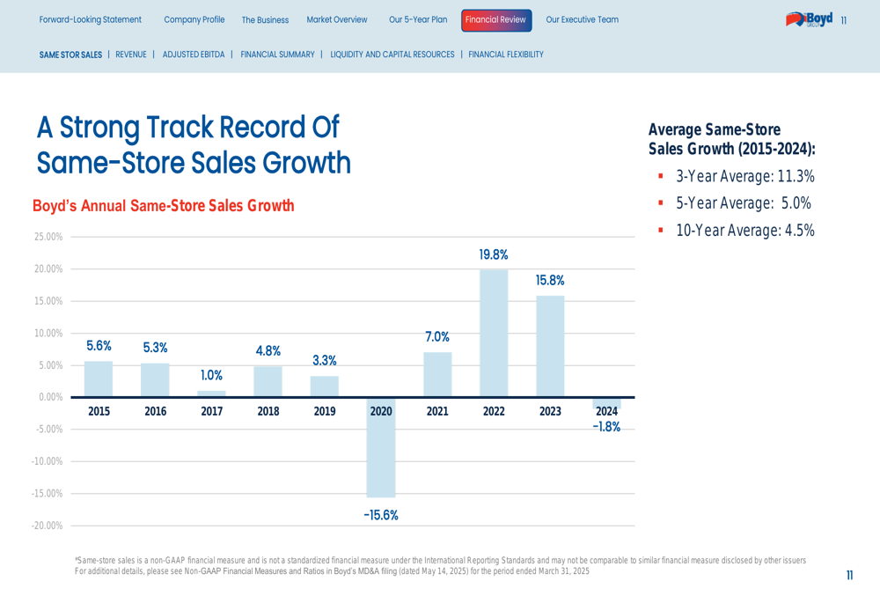Click the '4.8%' data label
880x603 pixels.
pyautogui.click(x=268, y=351)
